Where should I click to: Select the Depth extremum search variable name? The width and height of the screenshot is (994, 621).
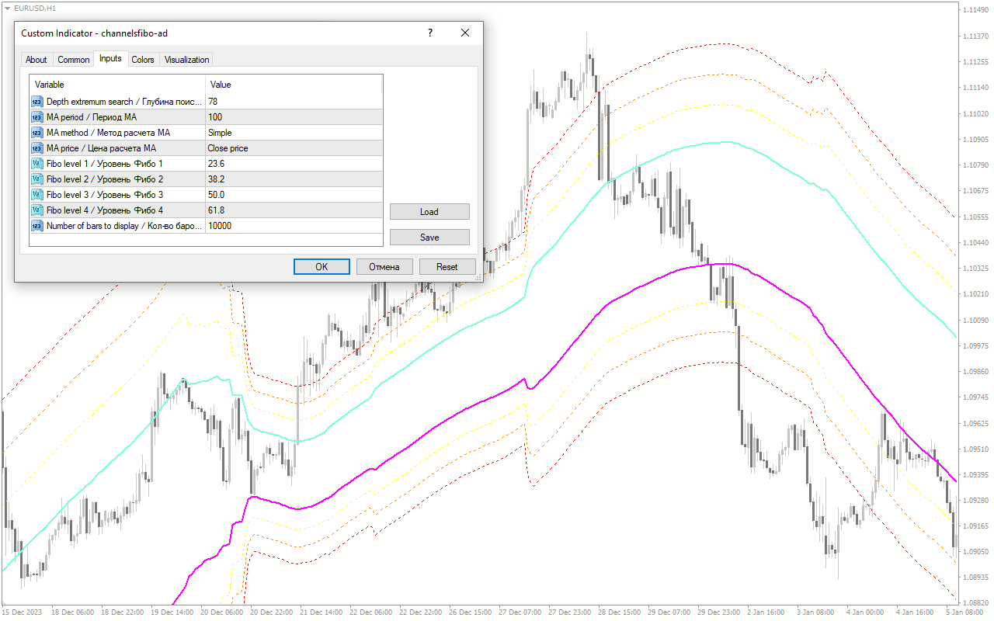point(124,102)
